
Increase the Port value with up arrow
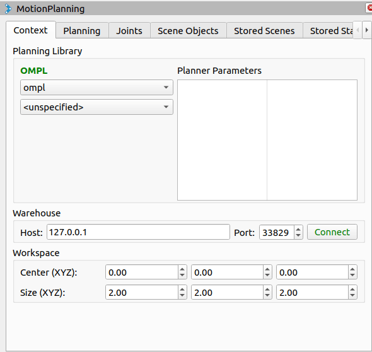(x=298, y=229)
